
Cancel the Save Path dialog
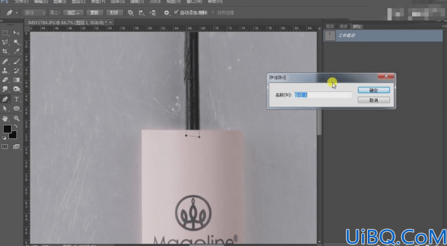[x=373, y=100]
